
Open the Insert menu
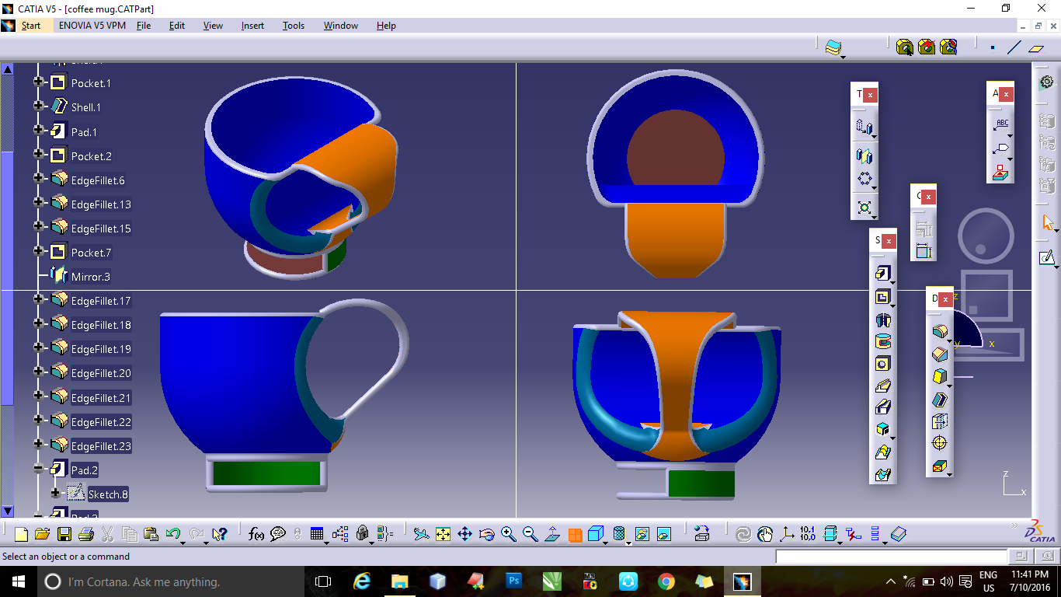pyautogui.click(x=252, y=26)
